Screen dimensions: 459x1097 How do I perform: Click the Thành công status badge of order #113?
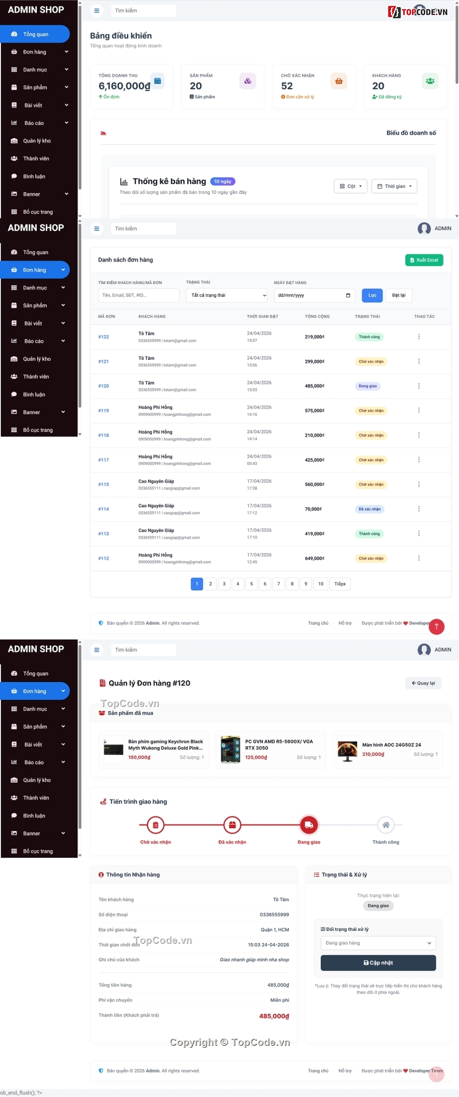click(369, 534)
